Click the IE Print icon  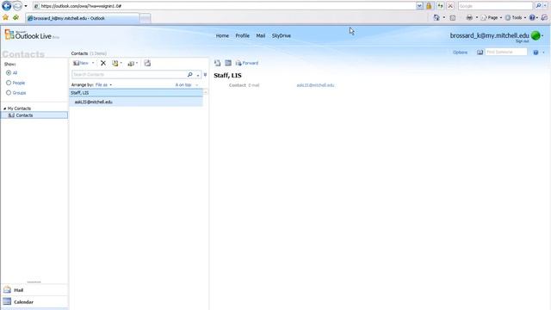coord(469,17)
